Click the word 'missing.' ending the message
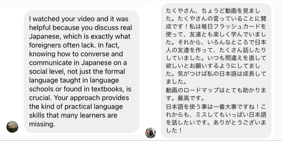 (42, 124)
